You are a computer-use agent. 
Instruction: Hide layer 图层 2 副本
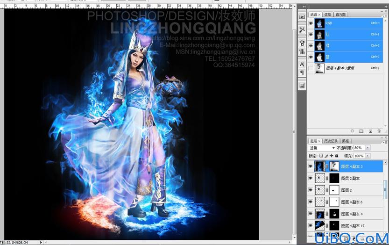point(311,178)
